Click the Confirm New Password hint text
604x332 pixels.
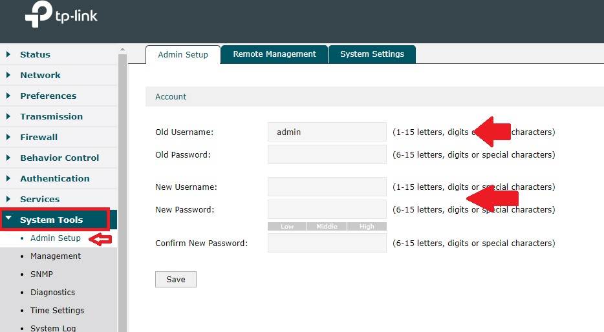[474, 243]
